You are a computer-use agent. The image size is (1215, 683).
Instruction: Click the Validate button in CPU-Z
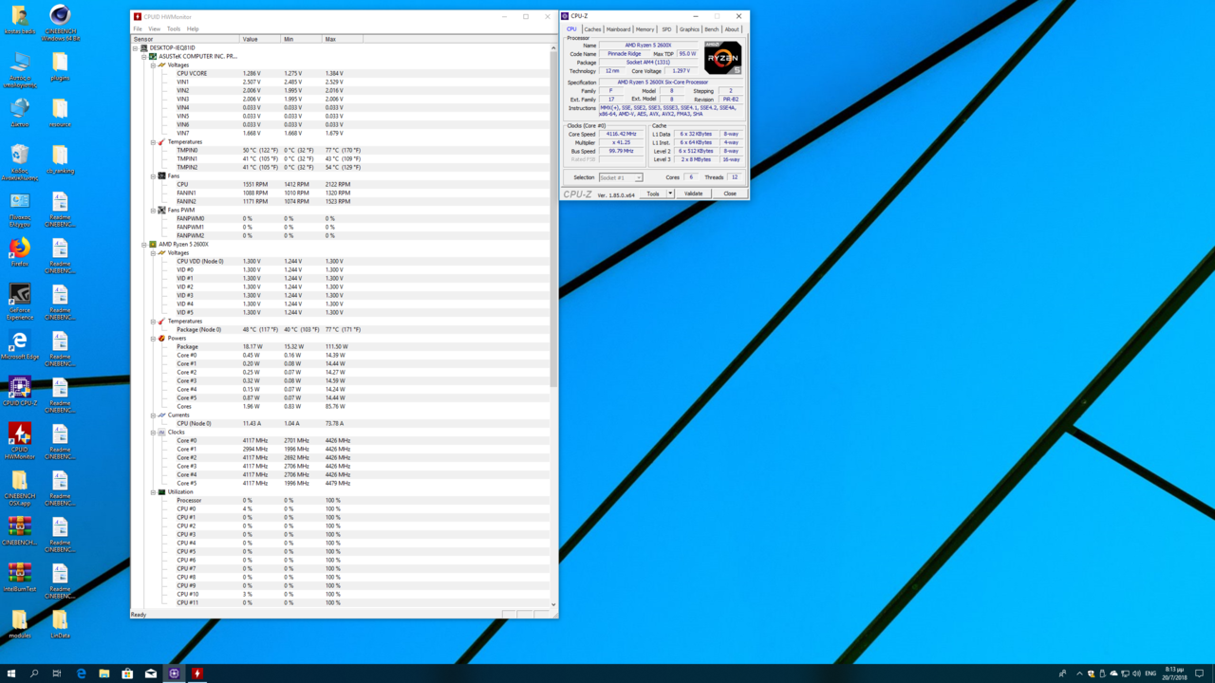coord(694,194)
